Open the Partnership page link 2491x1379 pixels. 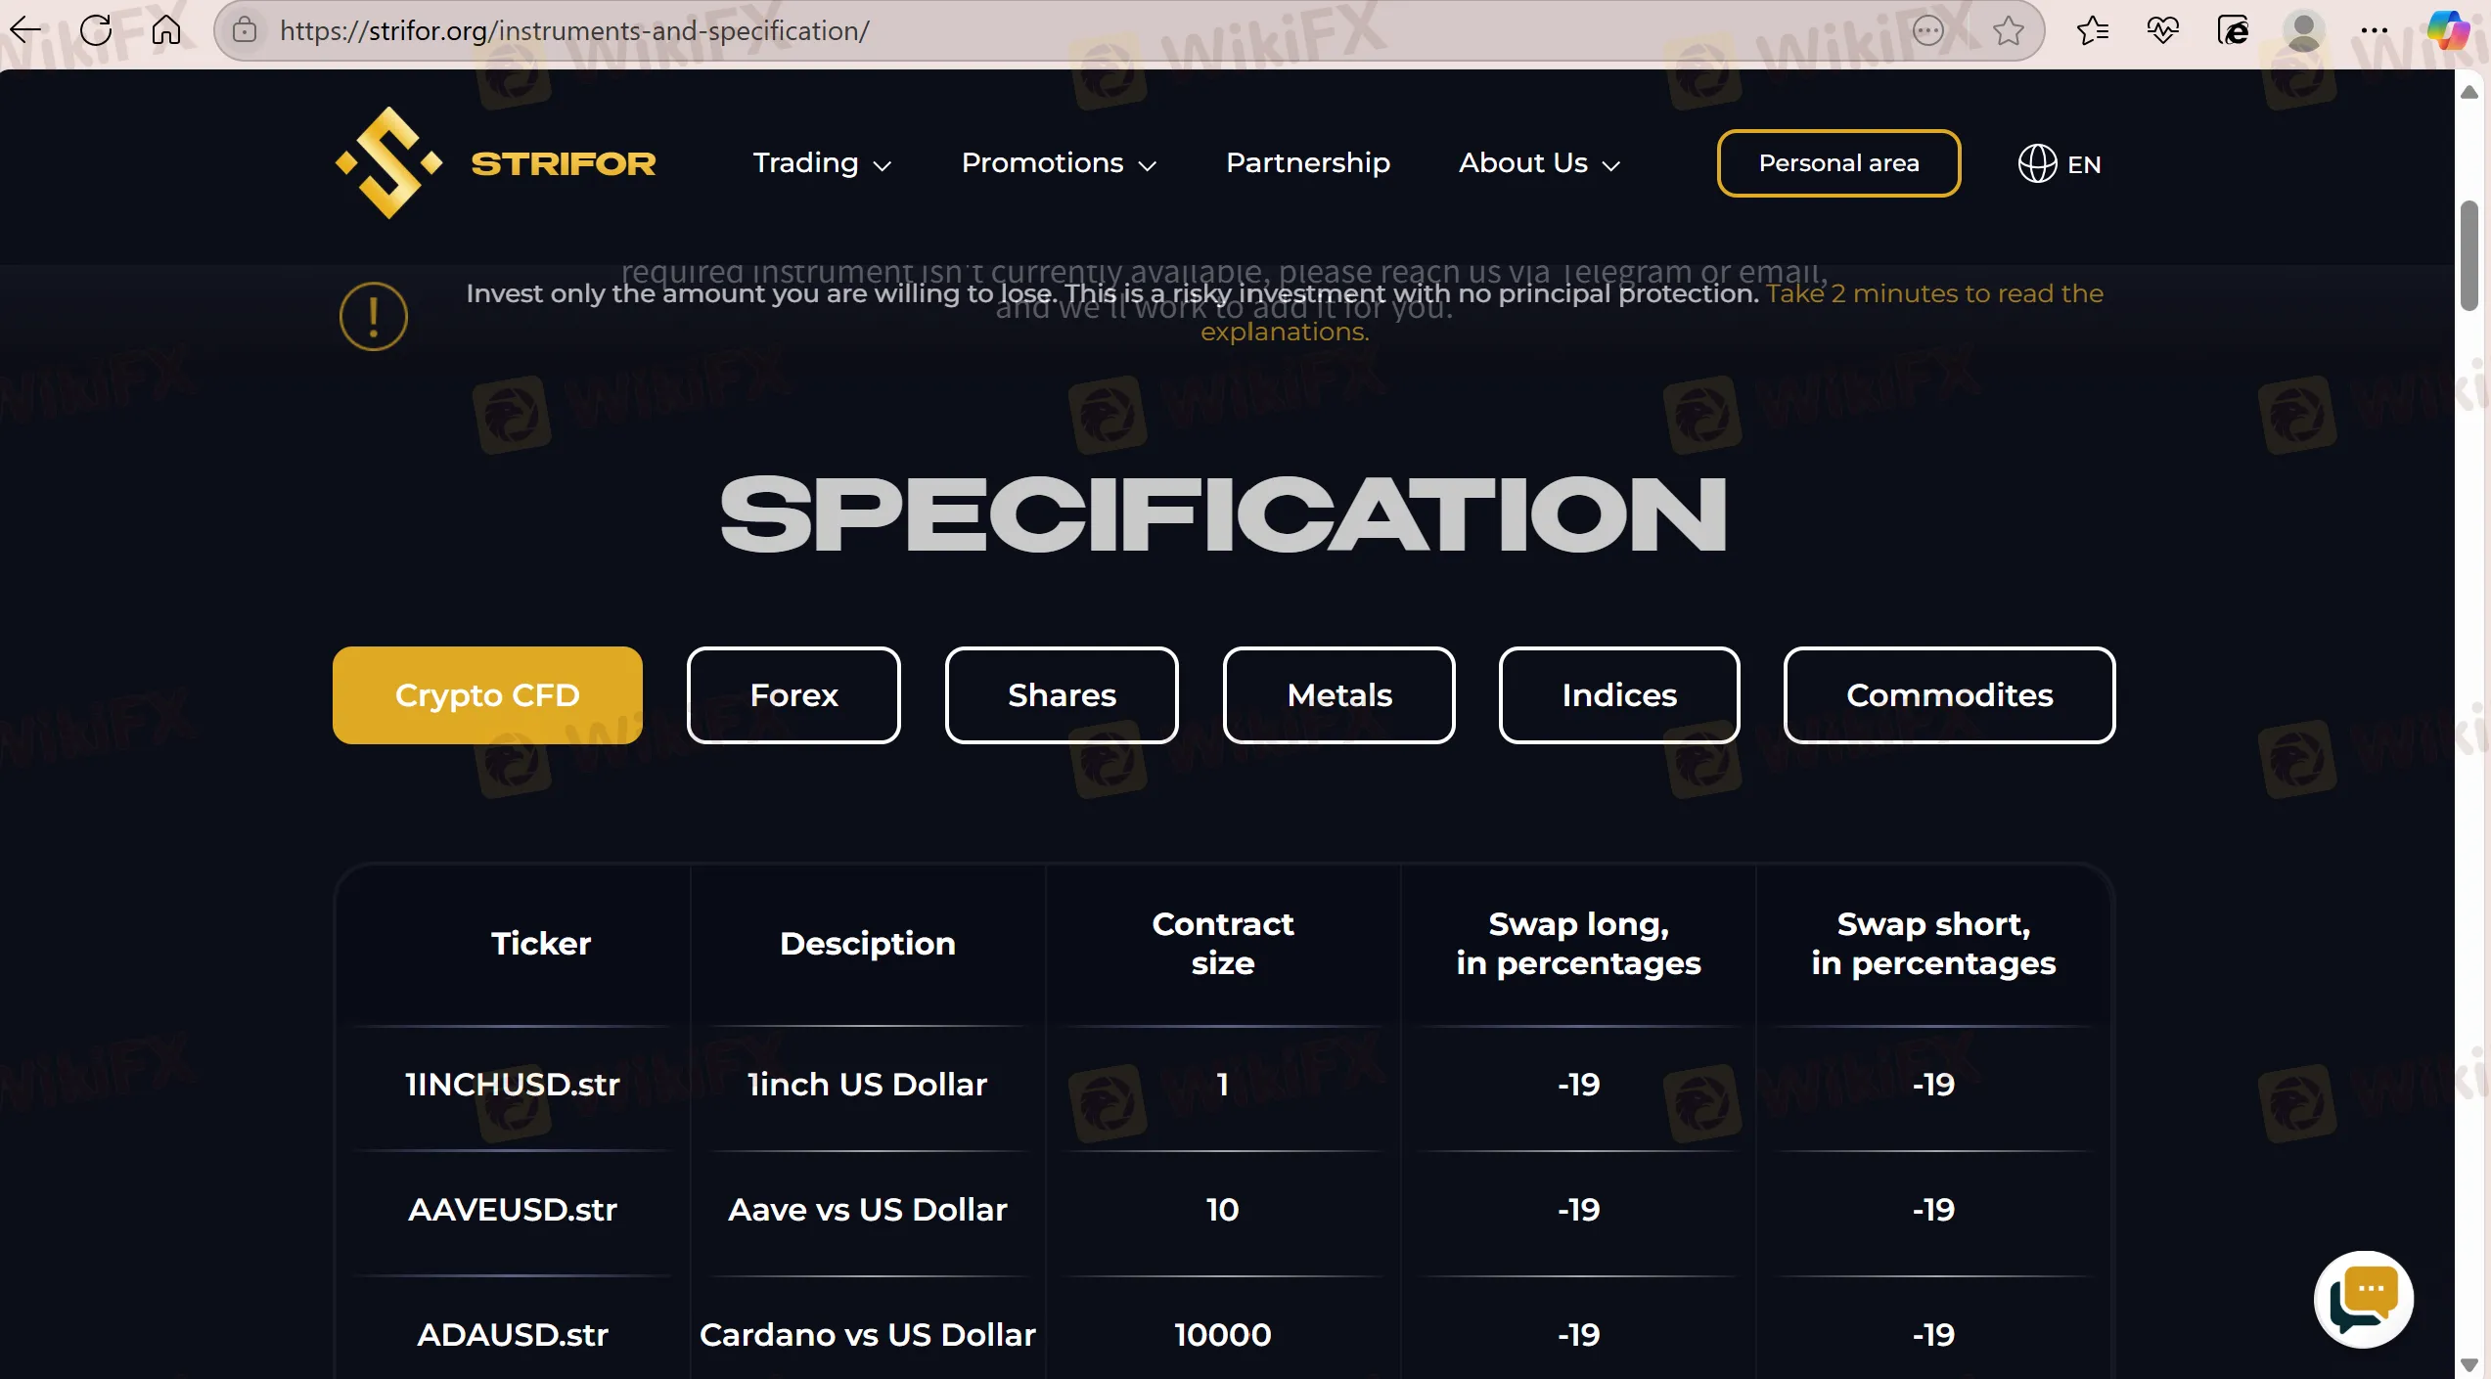[x=1307, y=163]
